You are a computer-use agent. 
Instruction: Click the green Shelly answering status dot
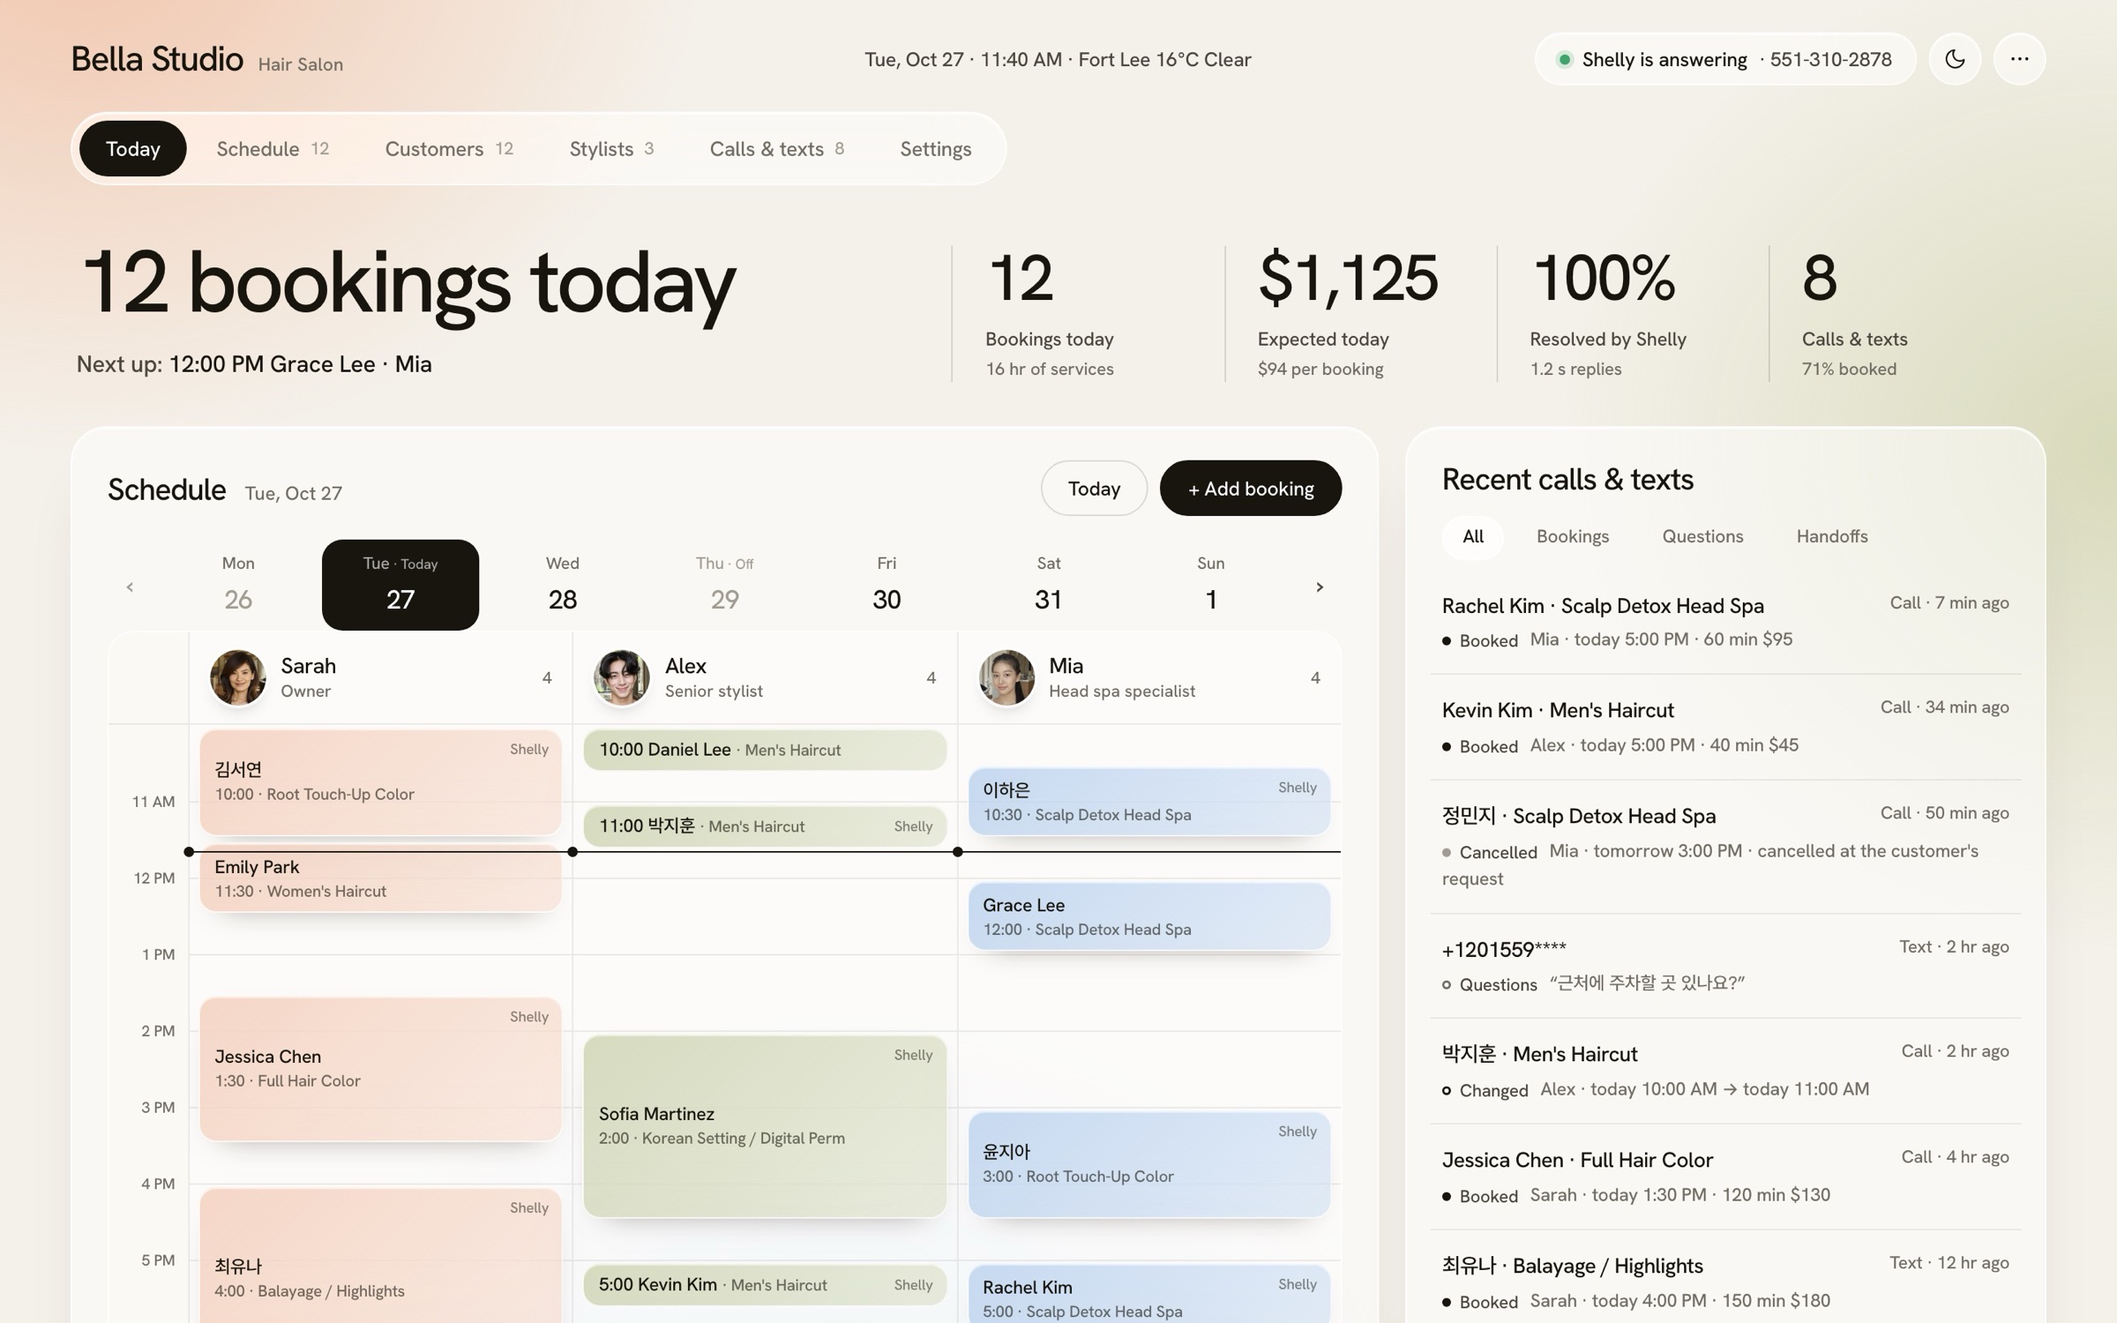click(1564, 59)
